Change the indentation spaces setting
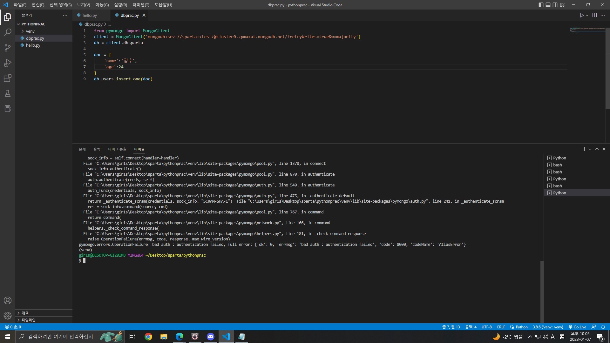Viewport: 610px width, 343px height. (471, 327)
